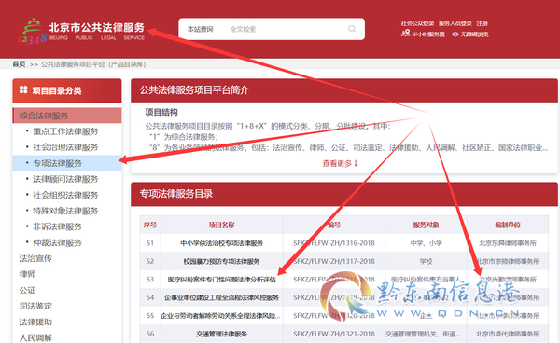The image size is (560, 343).
Task: Click code SFXZ/FLFW-ZH/1321-2018
Action: pyautogui.click(x=334, y=334)
